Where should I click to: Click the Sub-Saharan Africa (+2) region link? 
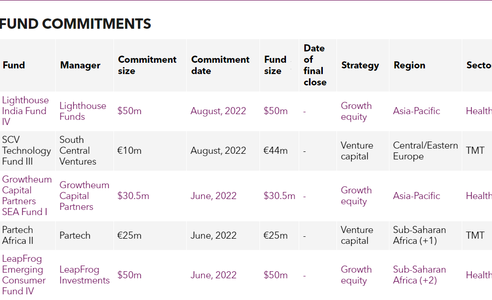(420, 275)
